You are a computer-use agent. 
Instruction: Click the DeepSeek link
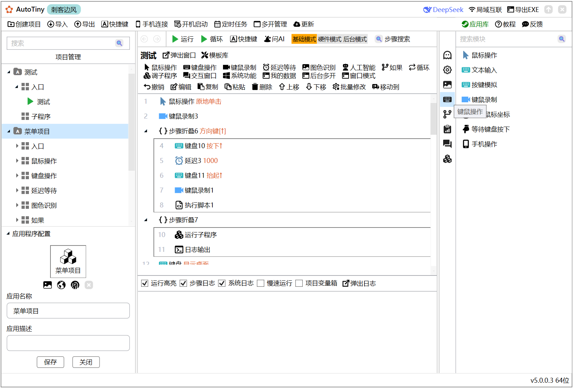click(444, 10)
